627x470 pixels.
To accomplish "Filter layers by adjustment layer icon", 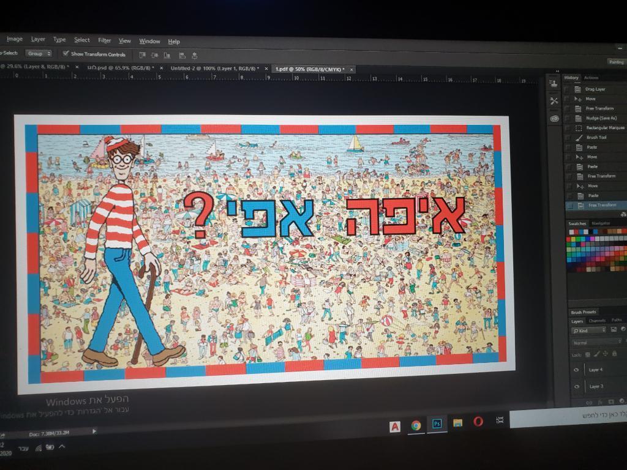I will 623,329.
